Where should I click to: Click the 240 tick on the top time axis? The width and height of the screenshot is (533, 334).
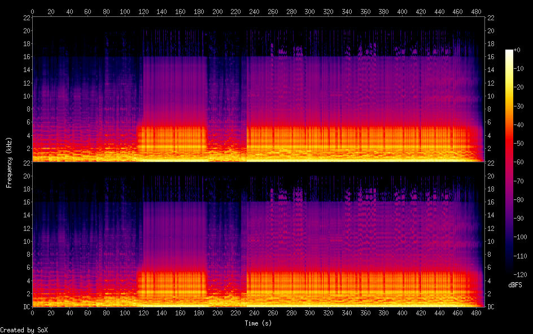(254, 11)
